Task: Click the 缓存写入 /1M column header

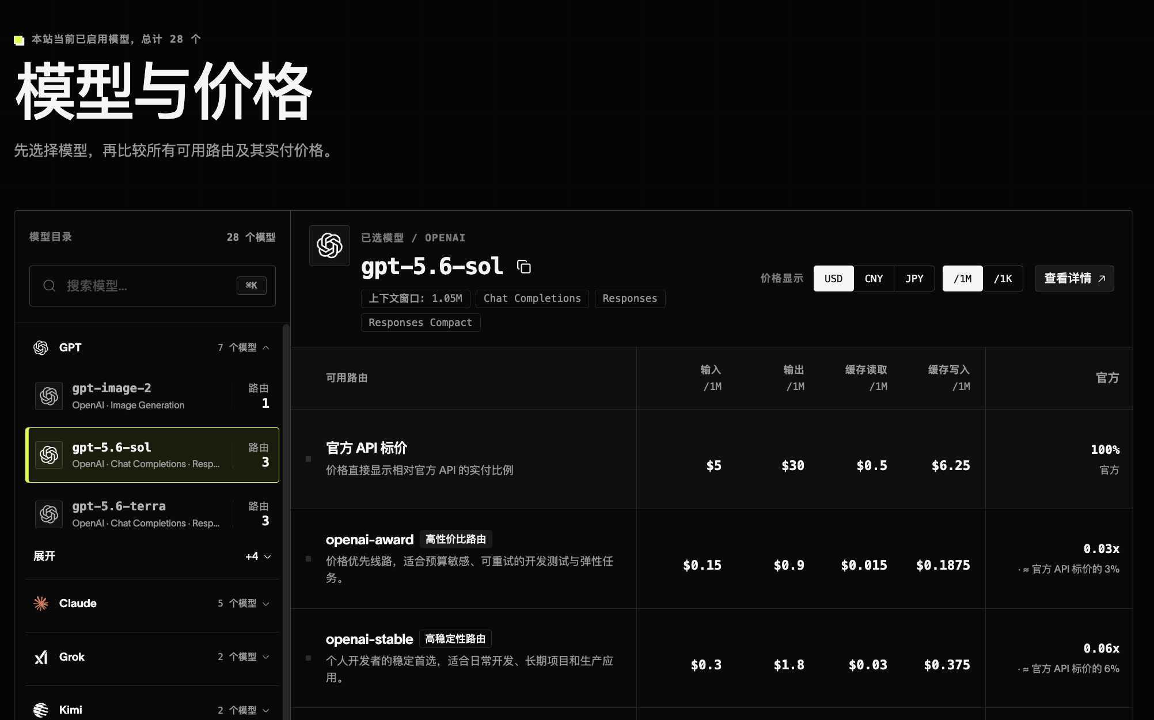Action: pos(949,378)
